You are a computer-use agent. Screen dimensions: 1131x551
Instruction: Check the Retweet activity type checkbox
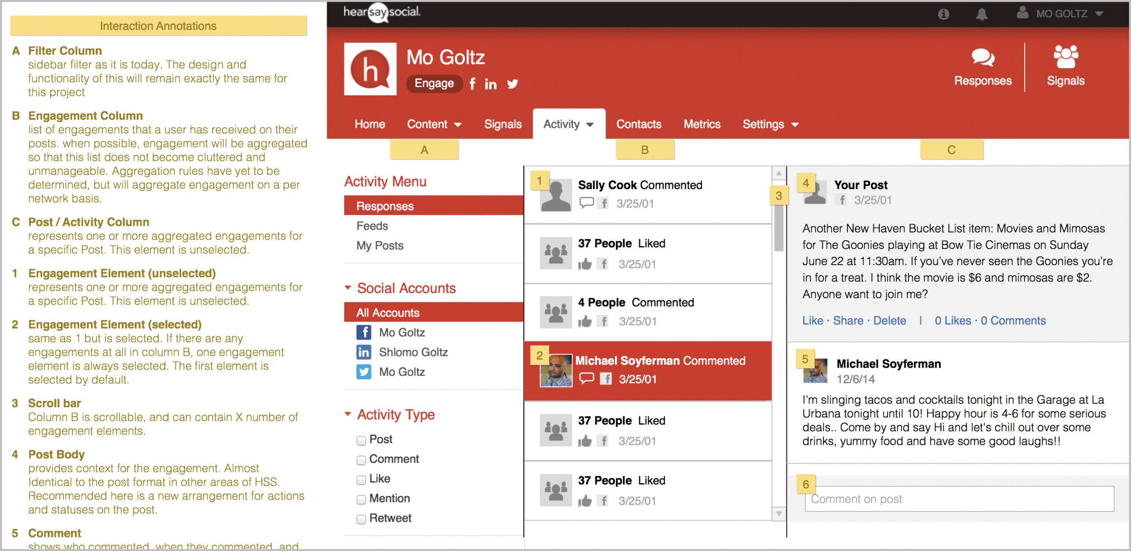point(361,519)
